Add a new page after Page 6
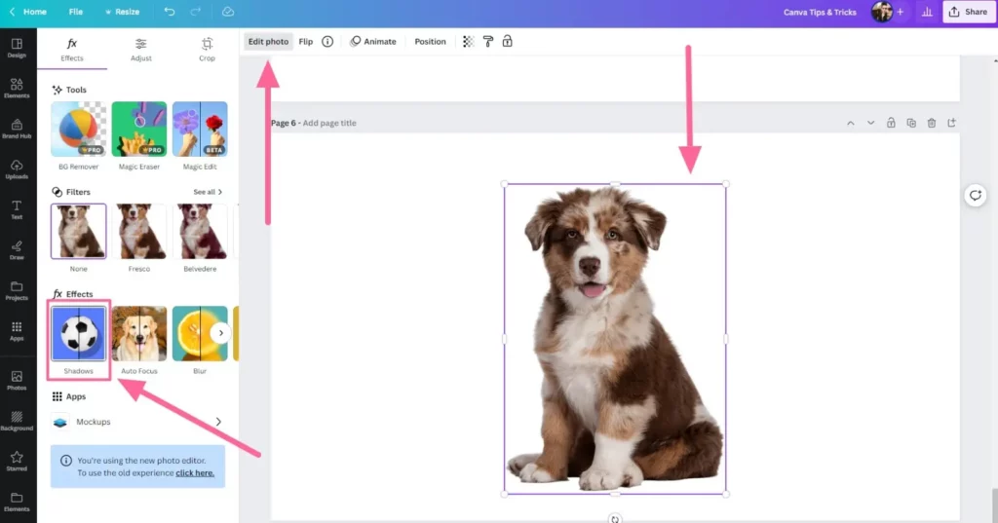 (951, 123)
